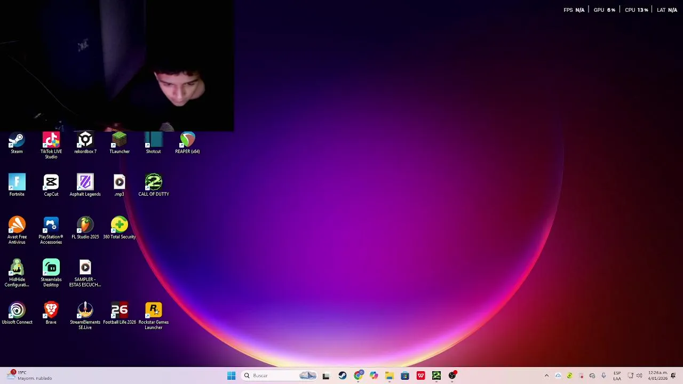
Task: Select Streamlabs Desktop shortcut
Action: [x=51, y=273]
